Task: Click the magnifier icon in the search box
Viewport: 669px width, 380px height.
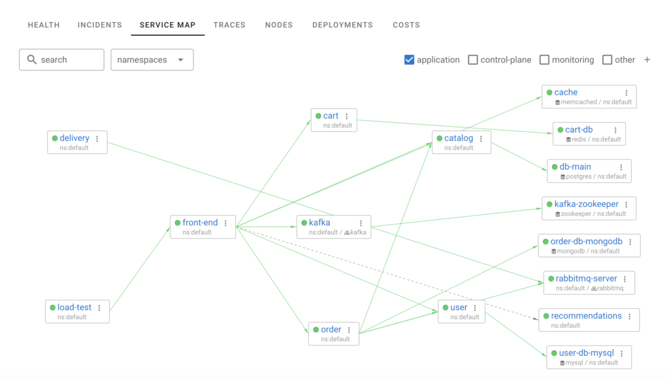Action: tap(32, 59)
